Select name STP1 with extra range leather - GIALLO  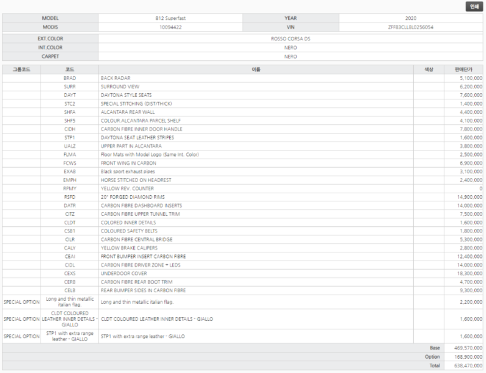pos(143,336)
